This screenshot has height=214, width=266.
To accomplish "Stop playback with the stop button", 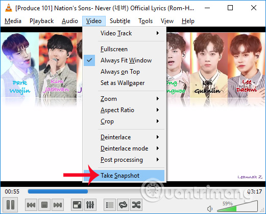I will click(x=44, y=205).
